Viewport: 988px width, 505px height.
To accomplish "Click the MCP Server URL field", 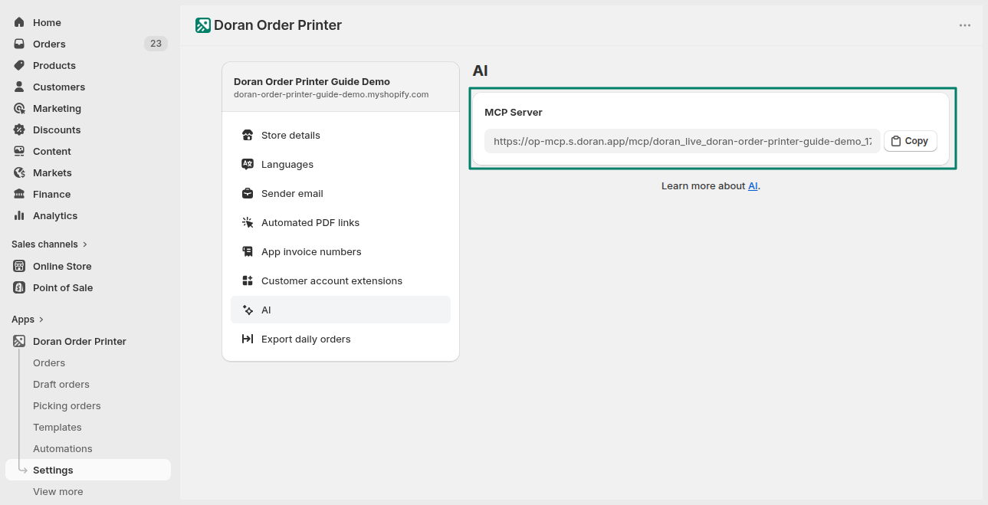I will click(x=682, y=141).
